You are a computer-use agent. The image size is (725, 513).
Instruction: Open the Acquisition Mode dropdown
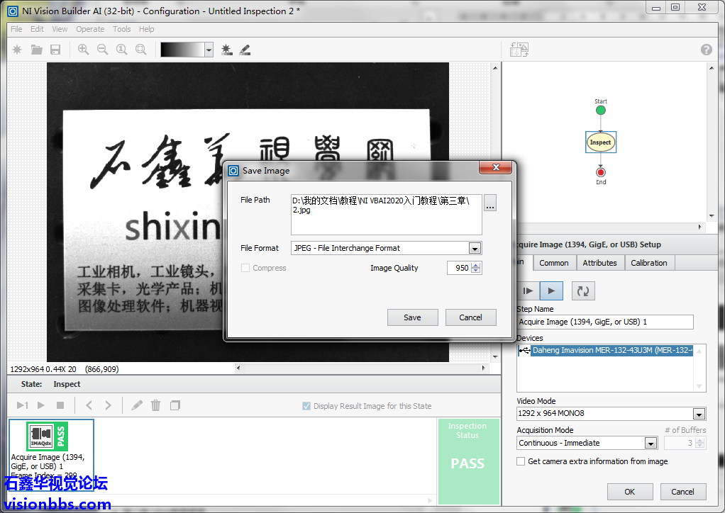(x=651, y=443)
